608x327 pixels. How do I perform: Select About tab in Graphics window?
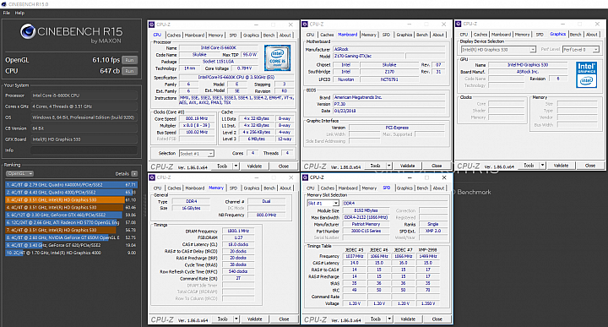point(591,34)
